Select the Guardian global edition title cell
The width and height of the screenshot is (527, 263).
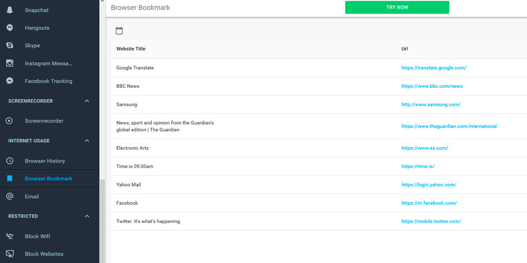point(165,126)
